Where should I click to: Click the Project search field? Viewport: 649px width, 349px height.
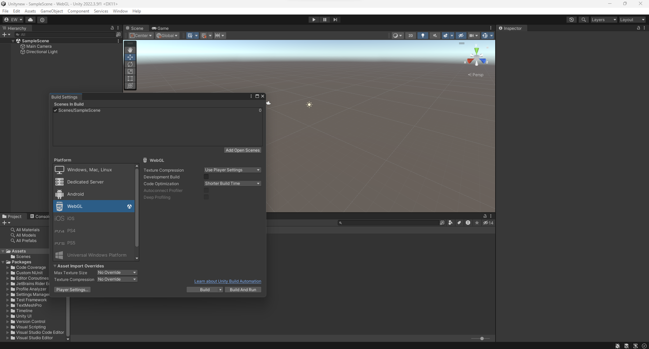coord(389,223)
